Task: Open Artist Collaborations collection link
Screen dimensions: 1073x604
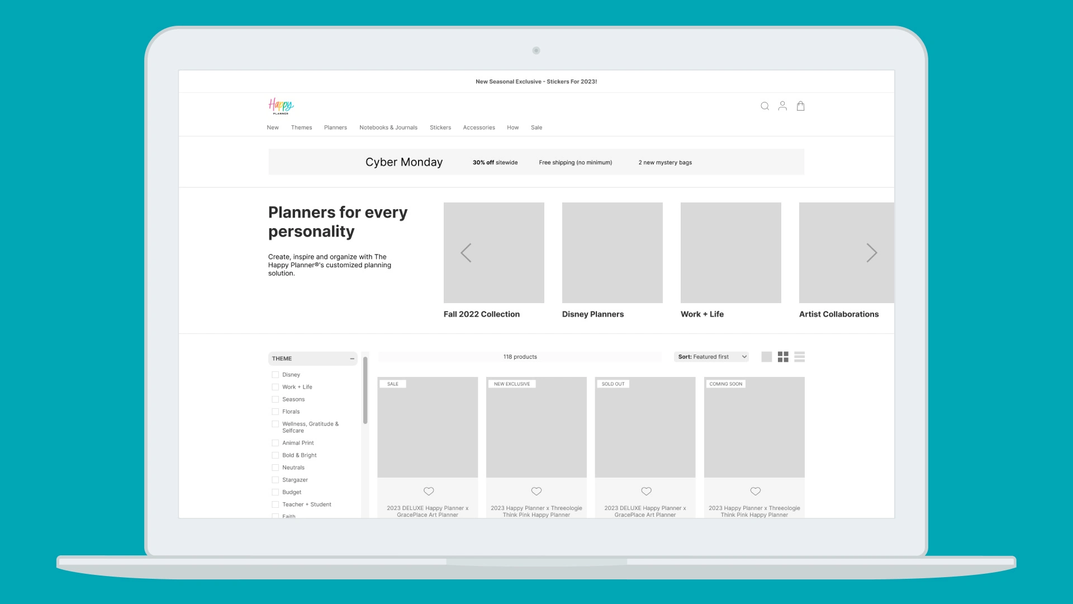Action: coord(839,314)
